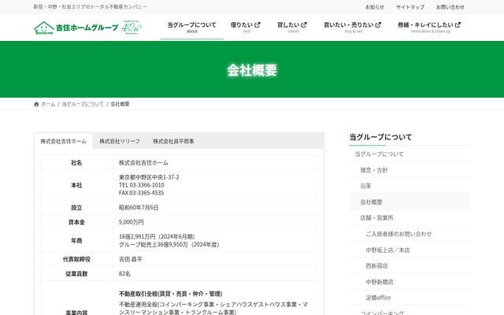Open sidebar 当グループについて item
This screenshot has height=315, width=504.
click(409, 154)
